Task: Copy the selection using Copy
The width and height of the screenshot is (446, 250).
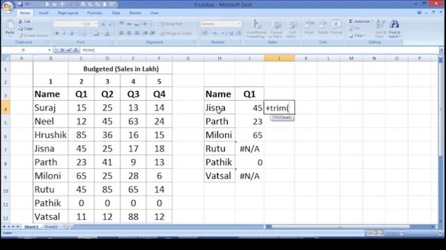Action: 26,28
